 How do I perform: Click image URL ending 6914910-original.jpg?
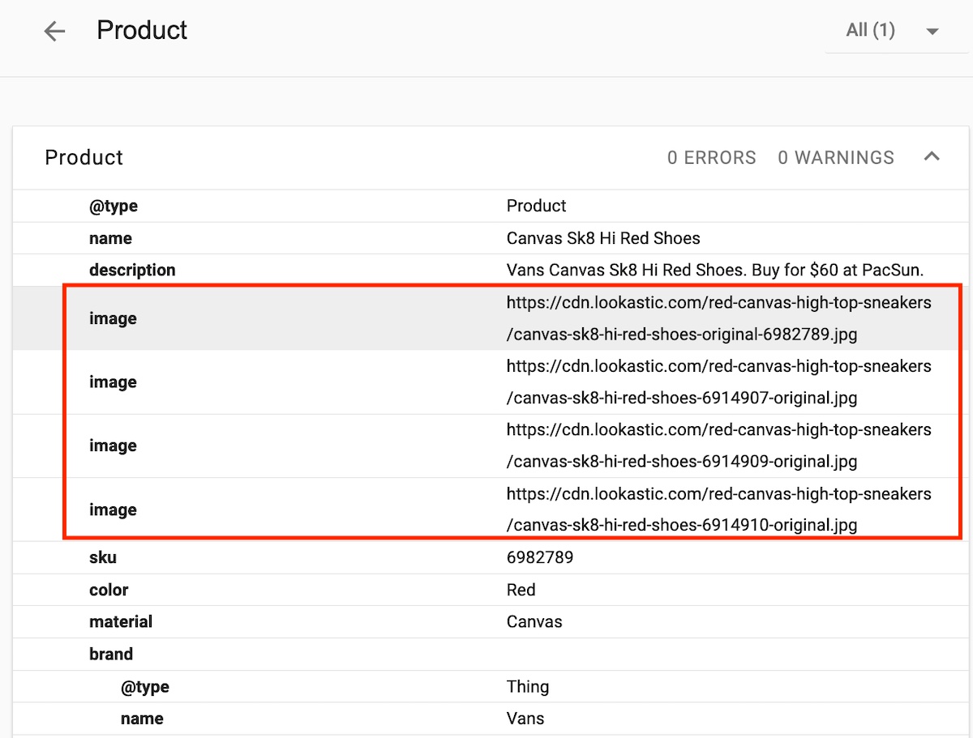(x=718, y=510)
